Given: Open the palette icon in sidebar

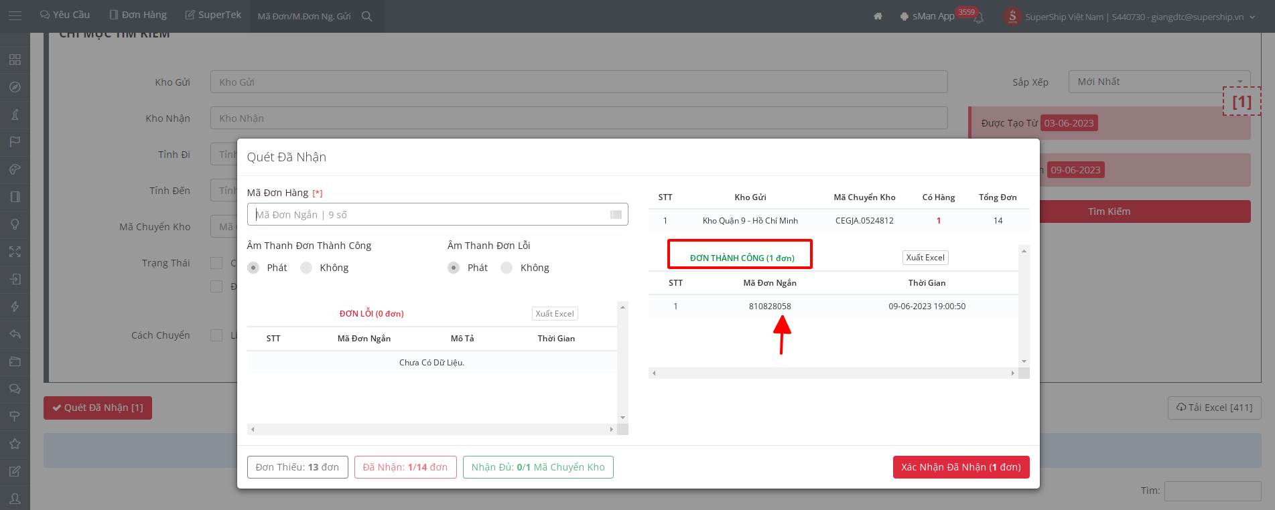Looking at the screenshot, I should [15, 169].
